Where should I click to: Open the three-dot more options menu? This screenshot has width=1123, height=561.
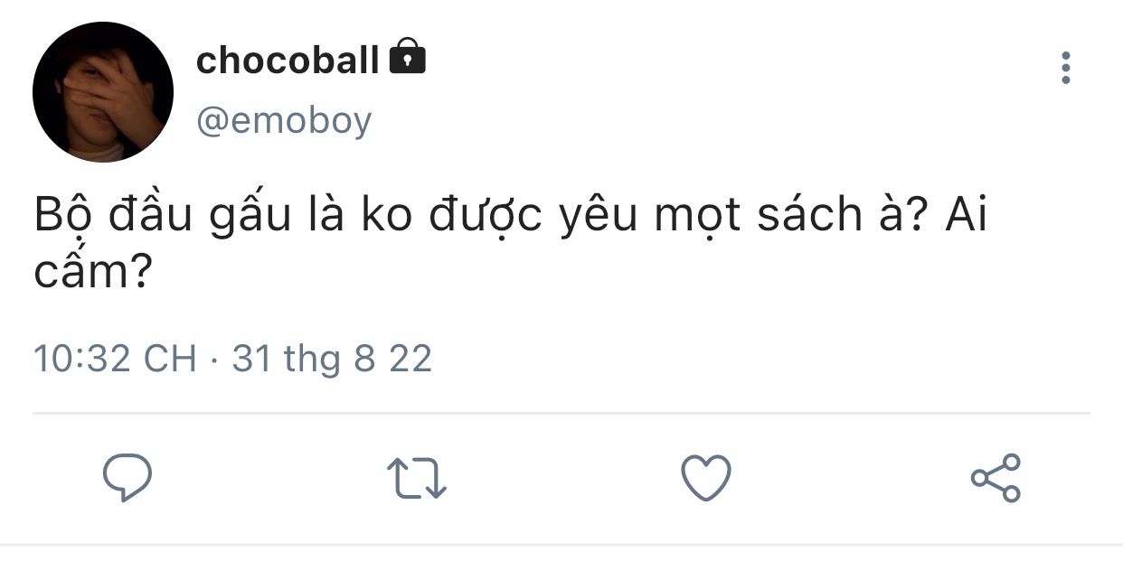(x=1066, y=68)
